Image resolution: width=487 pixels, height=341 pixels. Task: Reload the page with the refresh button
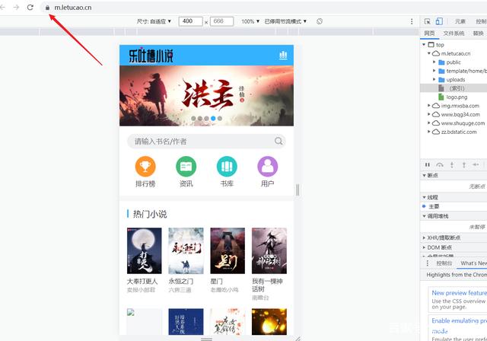[x=30, y=7]
